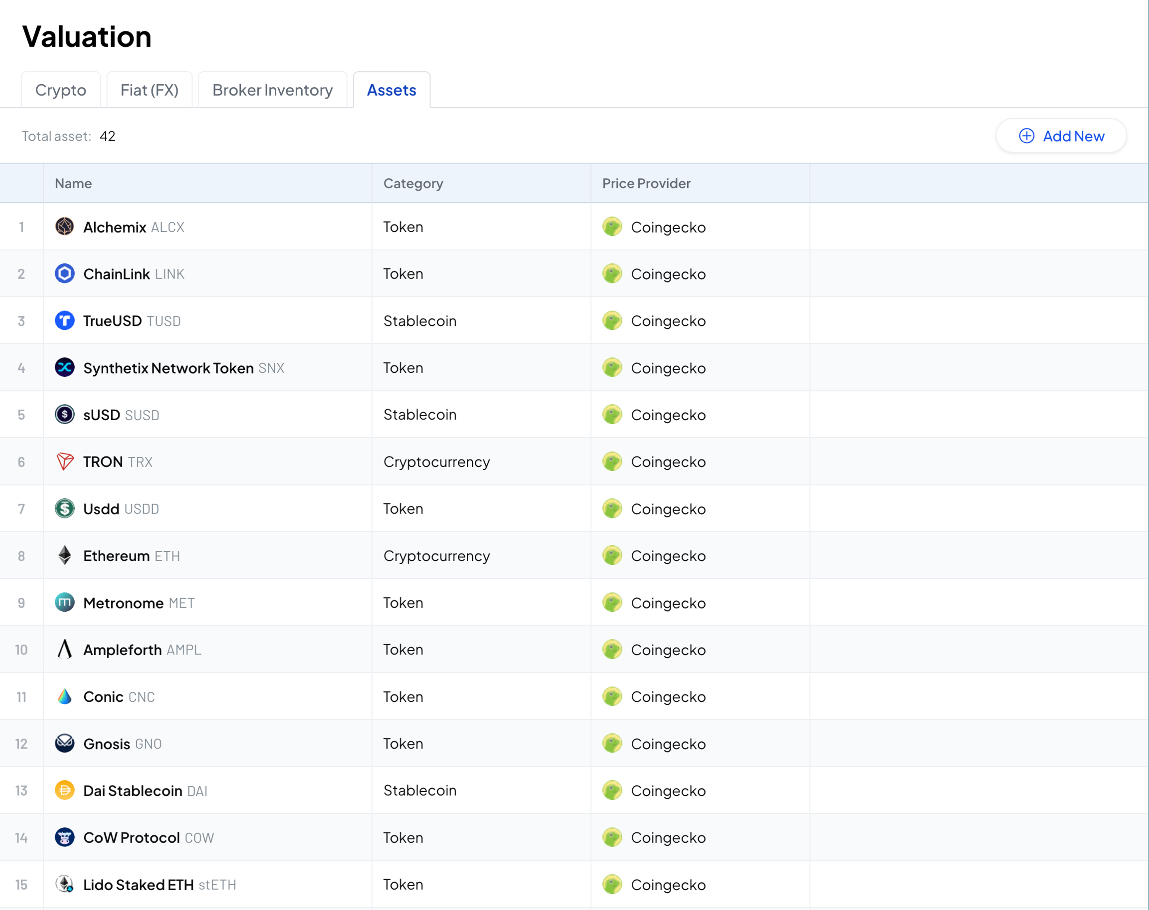This screenshot has width=1149, height=910.
Task: Click the Price Provider column header
Action: [646, 183]
